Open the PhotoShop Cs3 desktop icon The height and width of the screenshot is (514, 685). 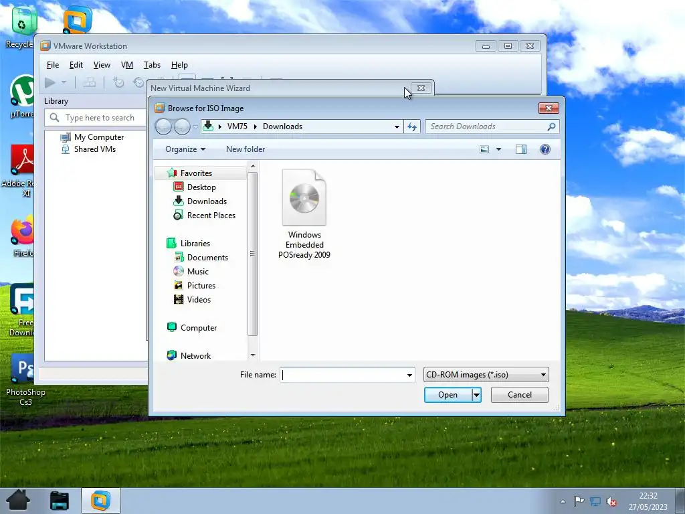tap(25, 380)
